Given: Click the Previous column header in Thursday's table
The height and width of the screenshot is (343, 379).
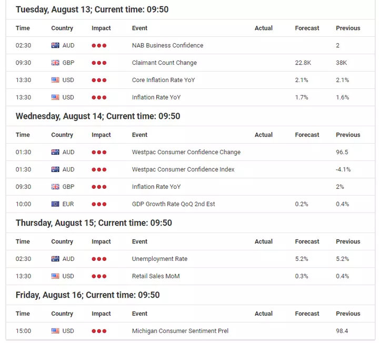Looking at the screenshot, I should (348, 241).
